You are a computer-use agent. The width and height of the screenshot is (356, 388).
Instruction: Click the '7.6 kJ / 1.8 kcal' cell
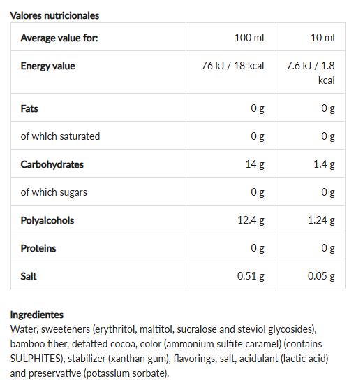coord(311,73)
